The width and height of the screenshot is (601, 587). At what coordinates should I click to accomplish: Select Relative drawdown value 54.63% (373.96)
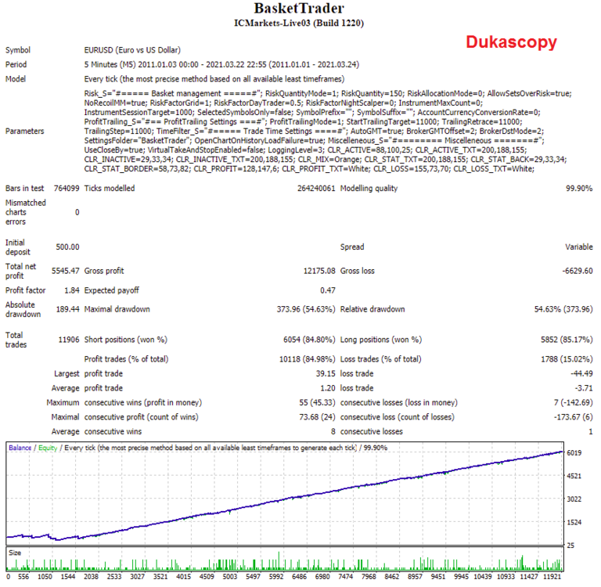click(x=563, y=309)
